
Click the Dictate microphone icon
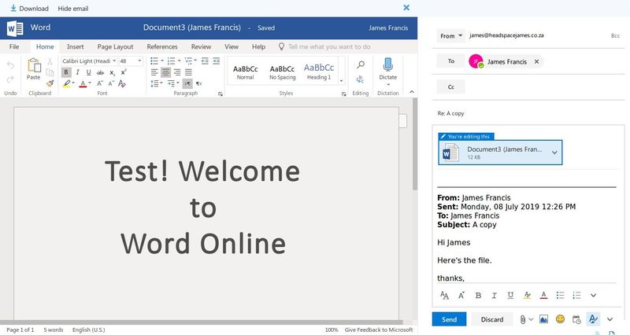(x=387, y=65)
